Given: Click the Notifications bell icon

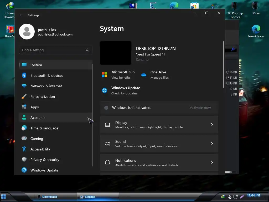Looking at the screenshot, I should coord(107,163).
